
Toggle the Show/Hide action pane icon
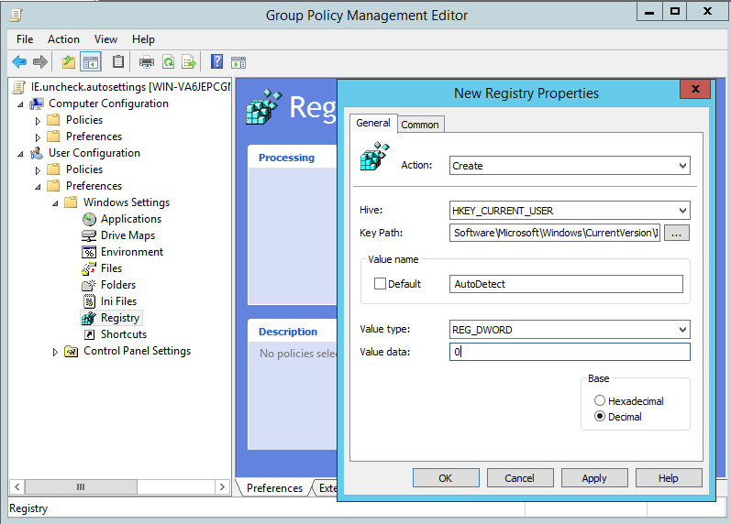(x=238, y=62)
